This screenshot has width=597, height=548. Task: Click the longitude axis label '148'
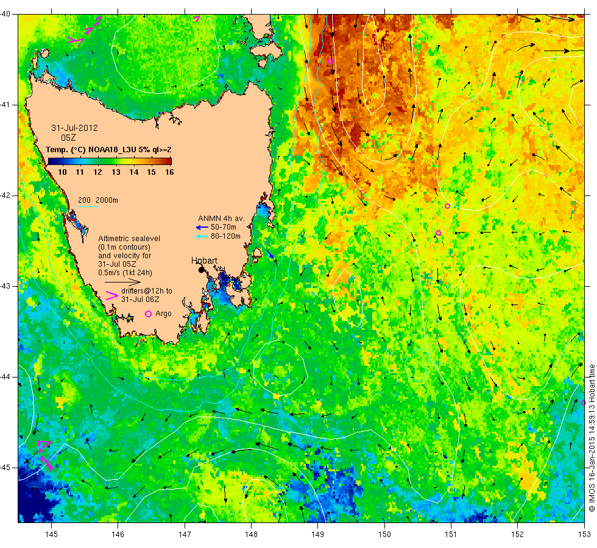pyautogui.click(x=251, y=535)
